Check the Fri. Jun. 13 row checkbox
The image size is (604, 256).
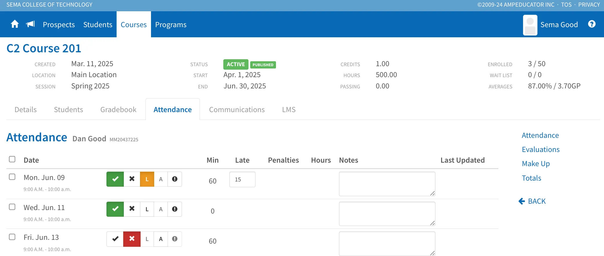click(x=12, y=237)
